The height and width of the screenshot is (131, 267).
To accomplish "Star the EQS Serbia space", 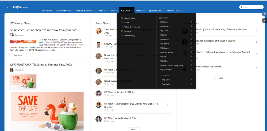I will [192, 44].
